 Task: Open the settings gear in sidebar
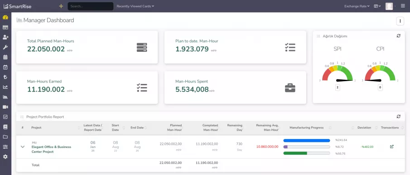pos(5,157)
